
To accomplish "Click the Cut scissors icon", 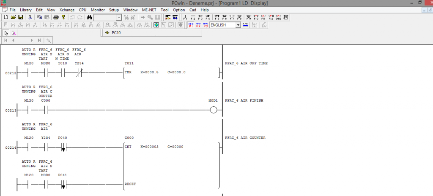I will tap(30, 17).
